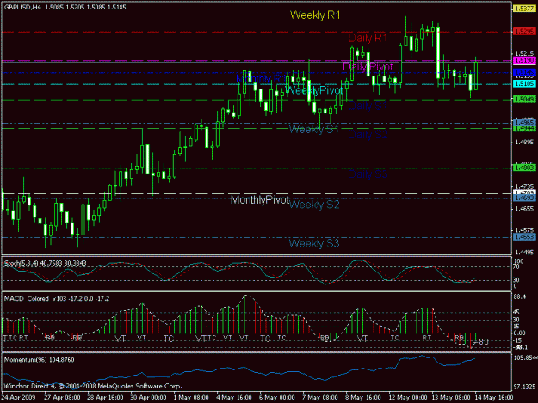Screen dimensions: 538x403
Task: Click the yellow 1.5377 price tag
Action: click(524, 9)
